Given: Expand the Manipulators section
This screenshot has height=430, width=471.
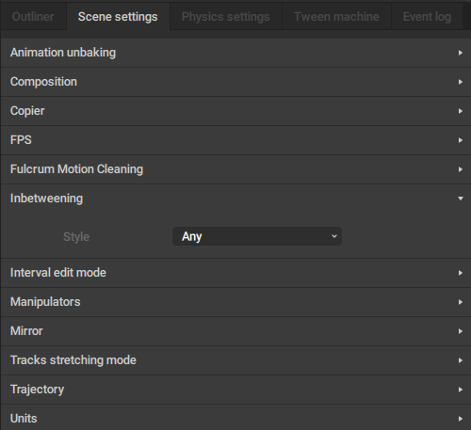Looking at the screenshot, I should pos(235,302).
